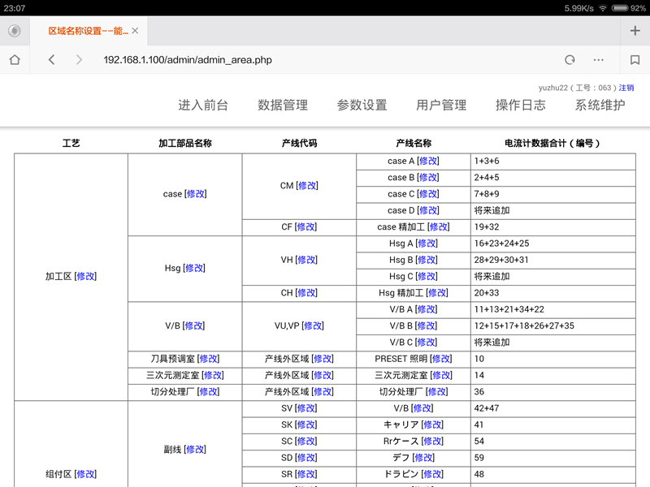Click 修改 beside case A line name

coord(428,161)
